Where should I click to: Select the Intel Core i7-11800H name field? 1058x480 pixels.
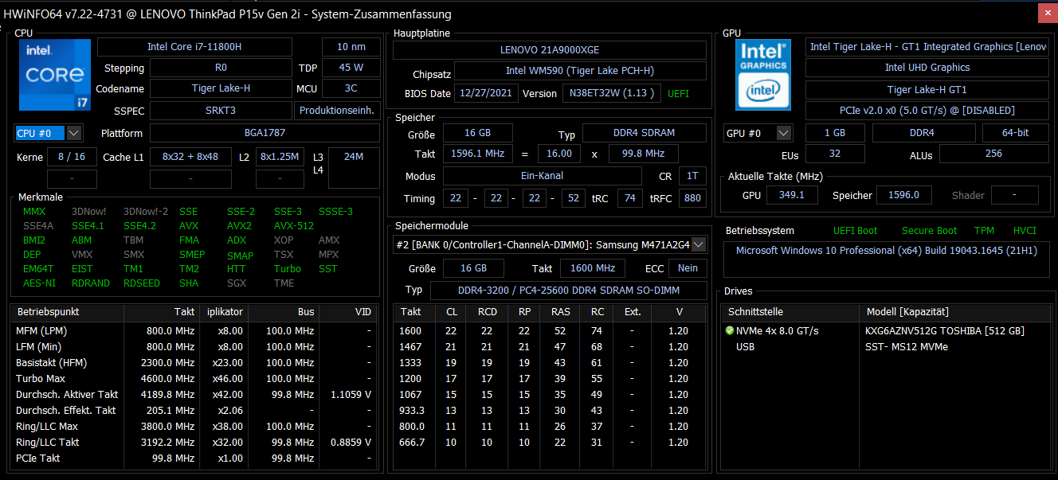point(194,47)
